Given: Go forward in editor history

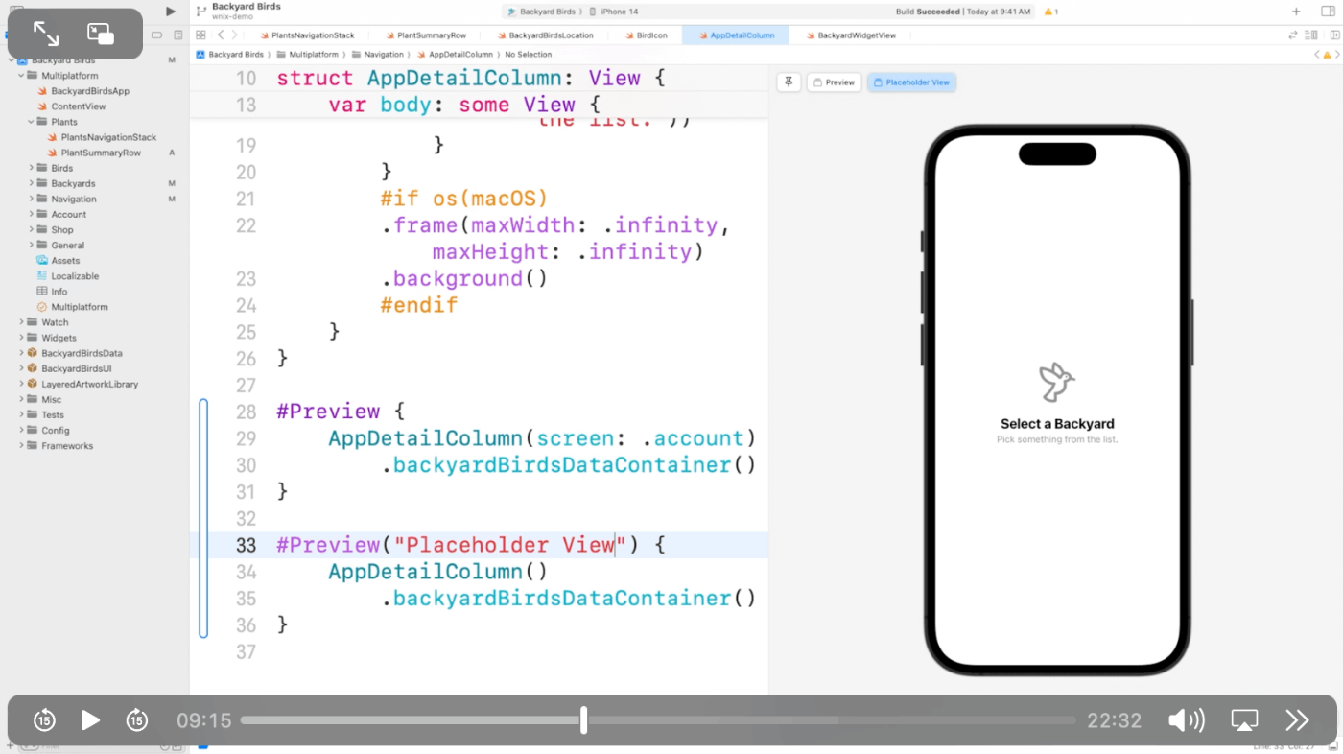Looking at the screenshot, I should [x=236, y=35].
